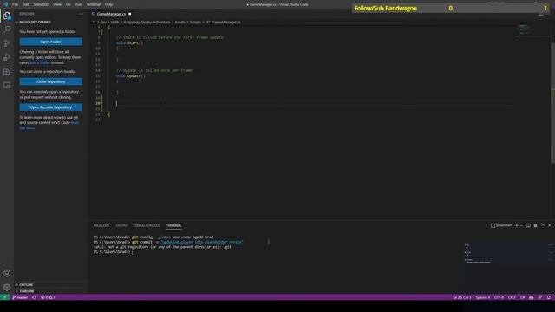Click the feedback icon in the status bar

(540, 297)
